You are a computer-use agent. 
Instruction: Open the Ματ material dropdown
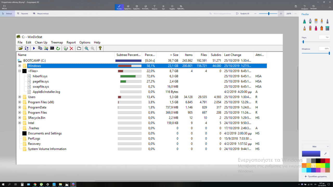[316, 146]
